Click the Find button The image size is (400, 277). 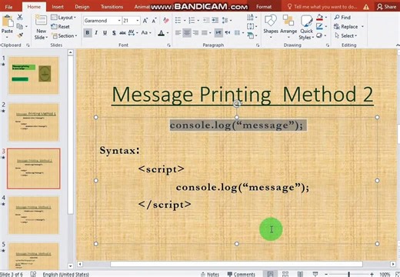(x=342, y=18)
